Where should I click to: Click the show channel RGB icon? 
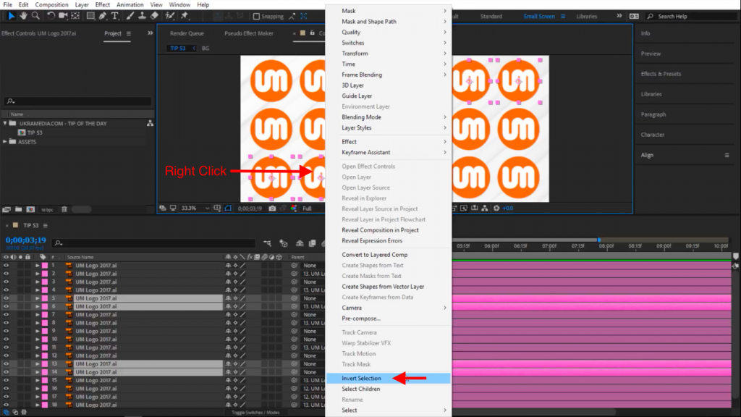click(294, 208)
